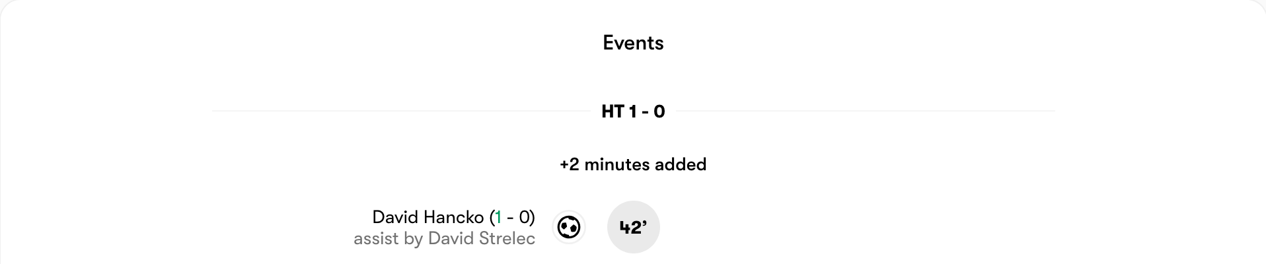Click the +2 minutes added notice
This screenshot has height=264, width=1266.
(x=633, y=164)
